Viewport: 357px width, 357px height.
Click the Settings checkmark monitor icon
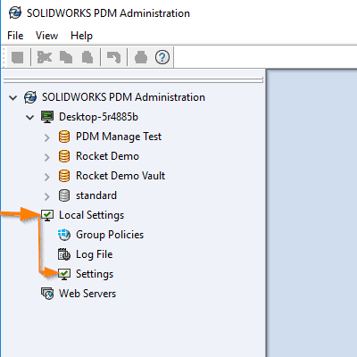[64, 274]
